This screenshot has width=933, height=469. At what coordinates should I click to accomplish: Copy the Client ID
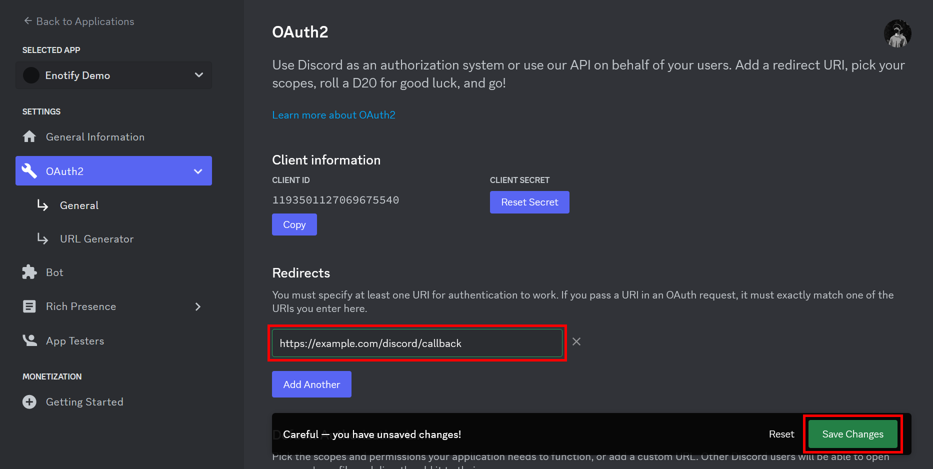tap(294, 224)
